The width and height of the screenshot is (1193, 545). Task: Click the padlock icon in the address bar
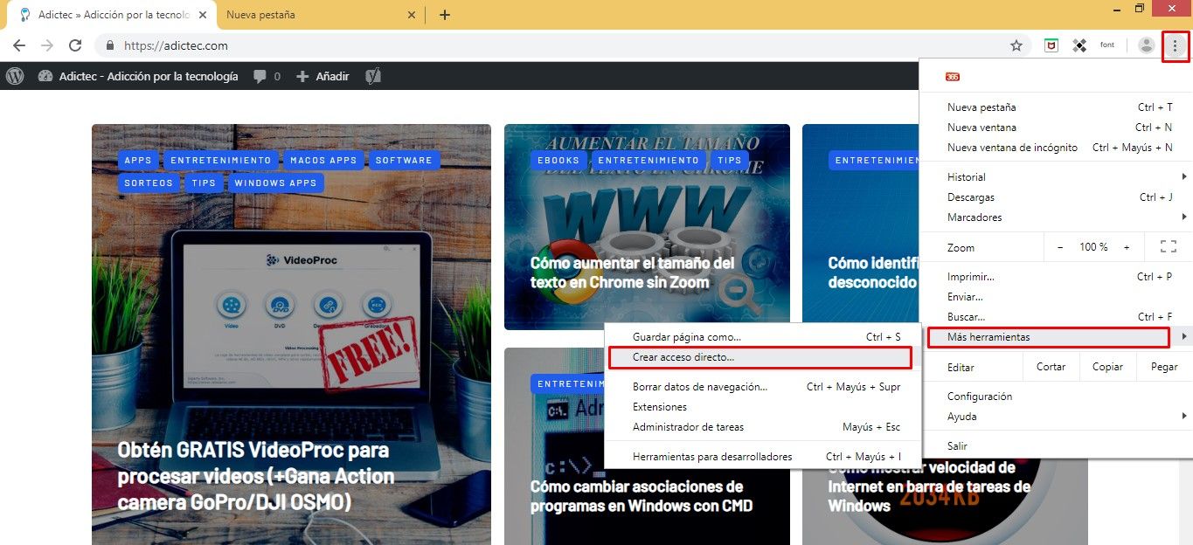click(x=110, y=45)
